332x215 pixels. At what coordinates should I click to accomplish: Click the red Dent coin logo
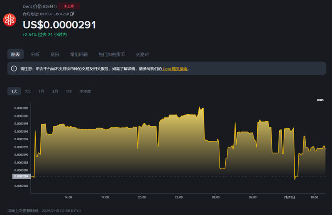[x=10, y=20]
